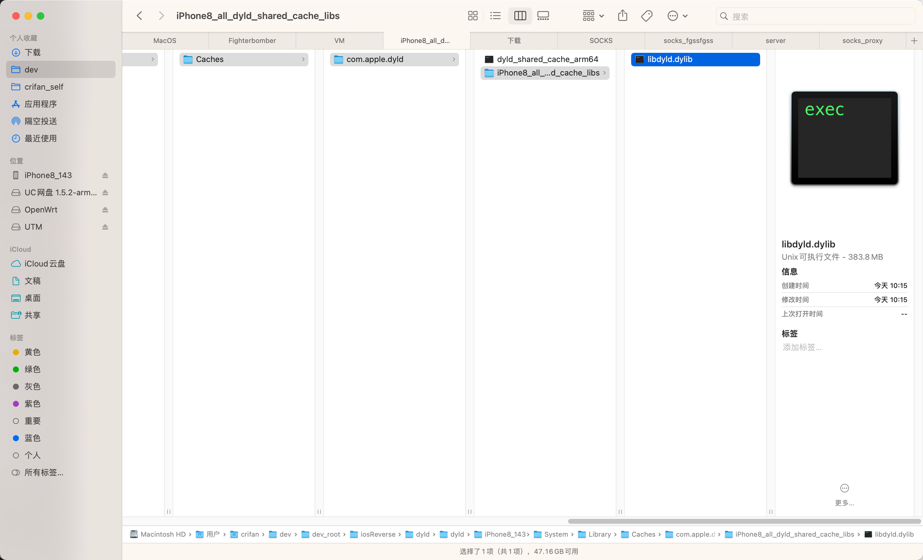Eject the UC网盘 volume
The width and height of the screenshot is (923, 560).
pyautogui.click(x=105, y=192)
